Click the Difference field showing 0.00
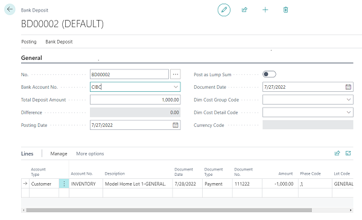Viewport: 362px width, 220px height. tap(135, 112)
